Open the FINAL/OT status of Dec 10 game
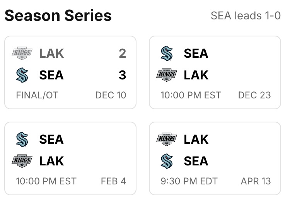 coord(37,95)
